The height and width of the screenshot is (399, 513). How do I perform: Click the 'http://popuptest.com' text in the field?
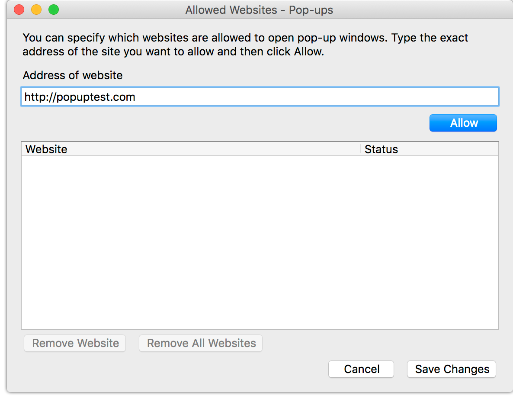(80, 97)
